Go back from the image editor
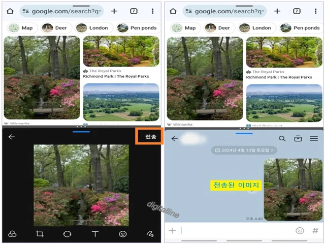This screenshot has width=325, height=244. pos(11,137)
